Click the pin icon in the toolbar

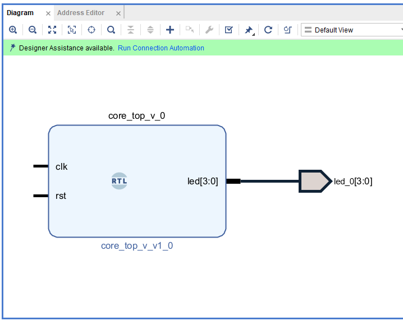click(248, 30)
